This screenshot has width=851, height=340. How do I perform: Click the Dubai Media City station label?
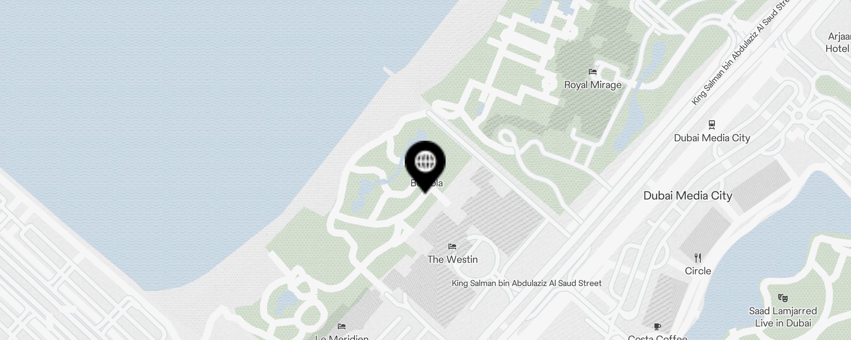pos(712,138)
